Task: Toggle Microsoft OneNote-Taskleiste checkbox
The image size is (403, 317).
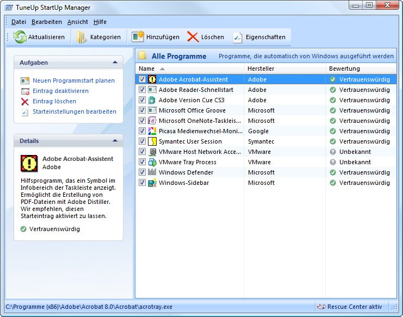Action: pos(142,121)
